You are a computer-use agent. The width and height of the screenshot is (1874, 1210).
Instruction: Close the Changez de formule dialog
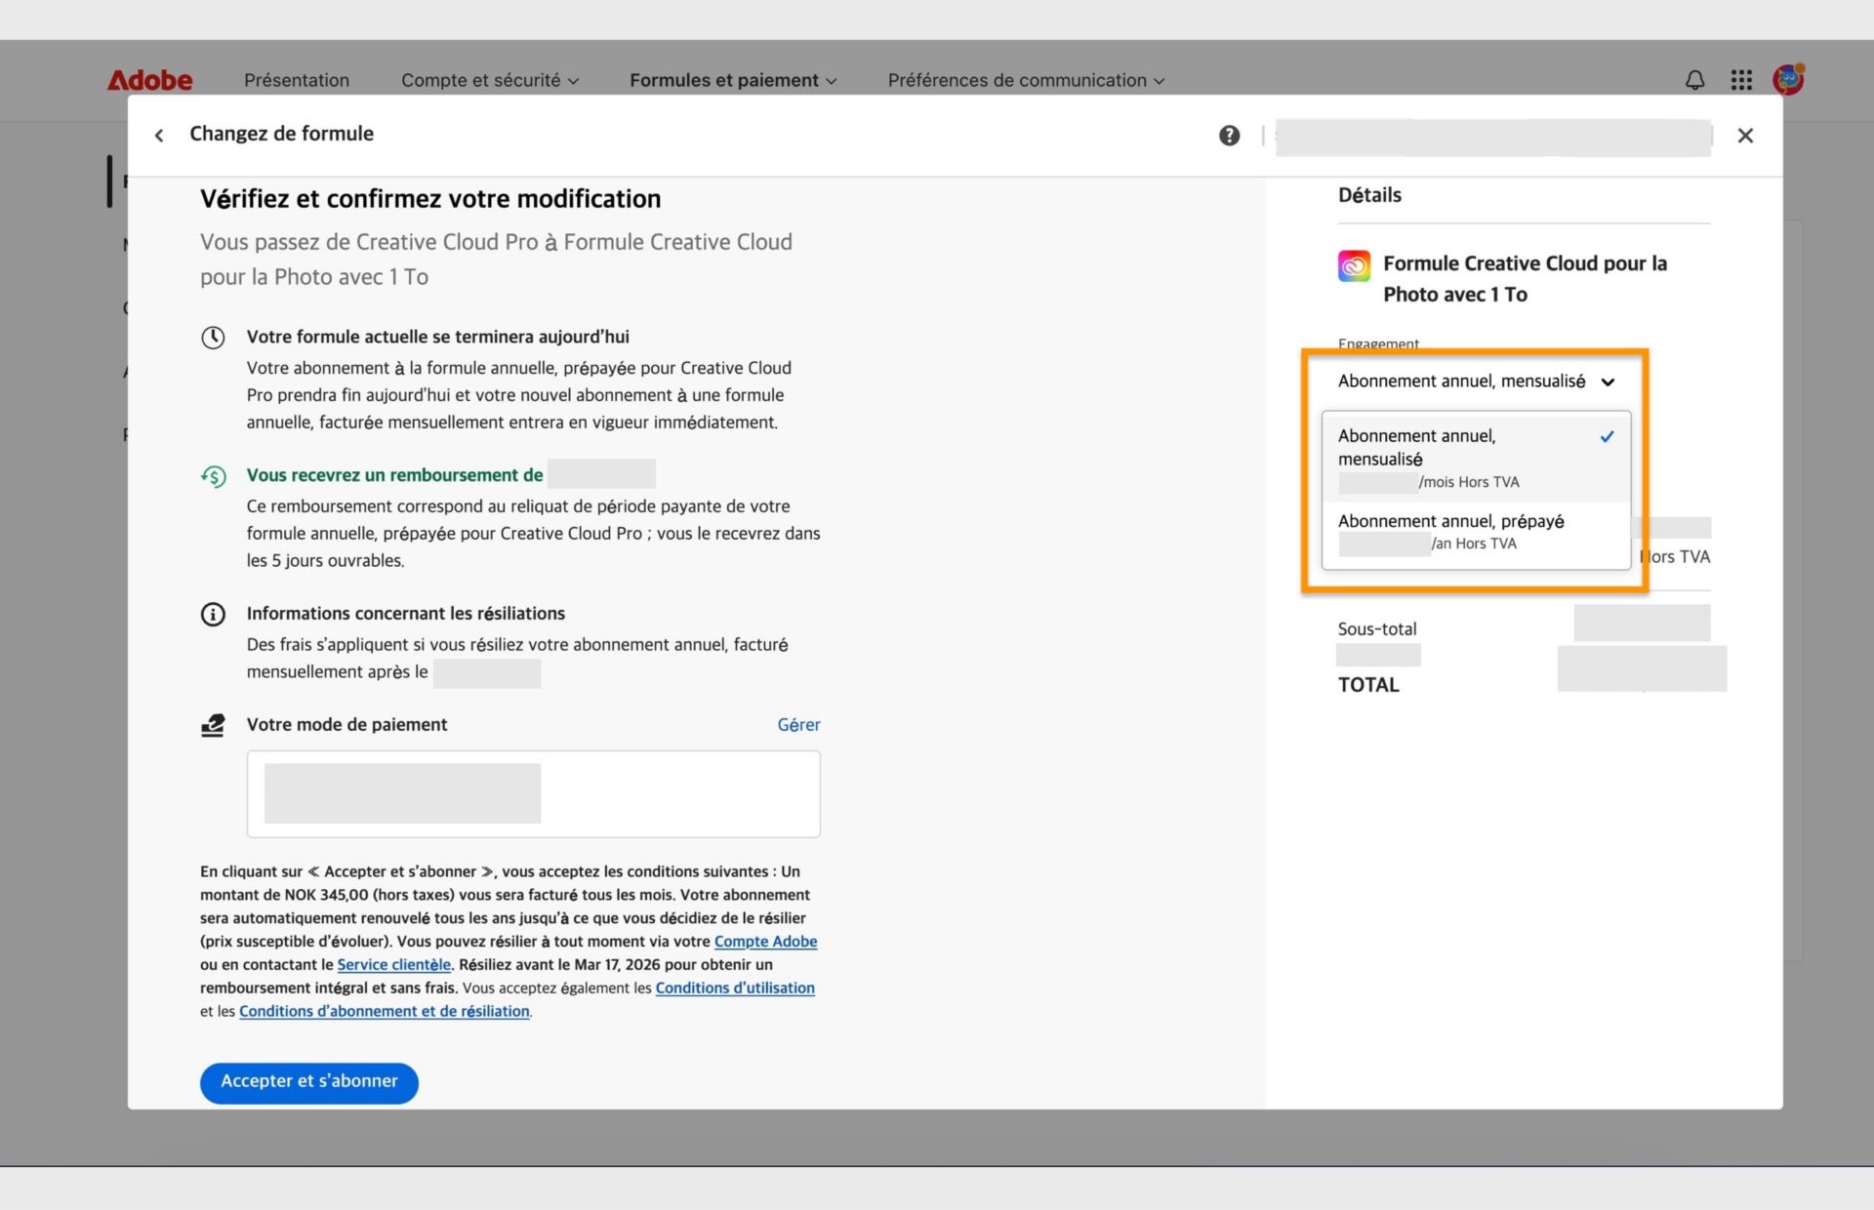point(1745,136)
